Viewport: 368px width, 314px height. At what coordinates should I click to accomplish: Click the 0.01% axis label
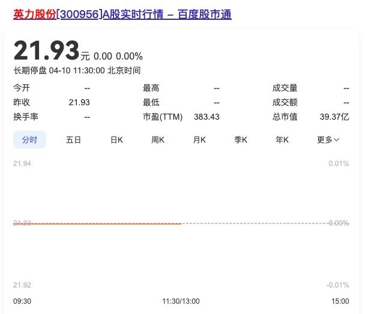coord(339,164)
